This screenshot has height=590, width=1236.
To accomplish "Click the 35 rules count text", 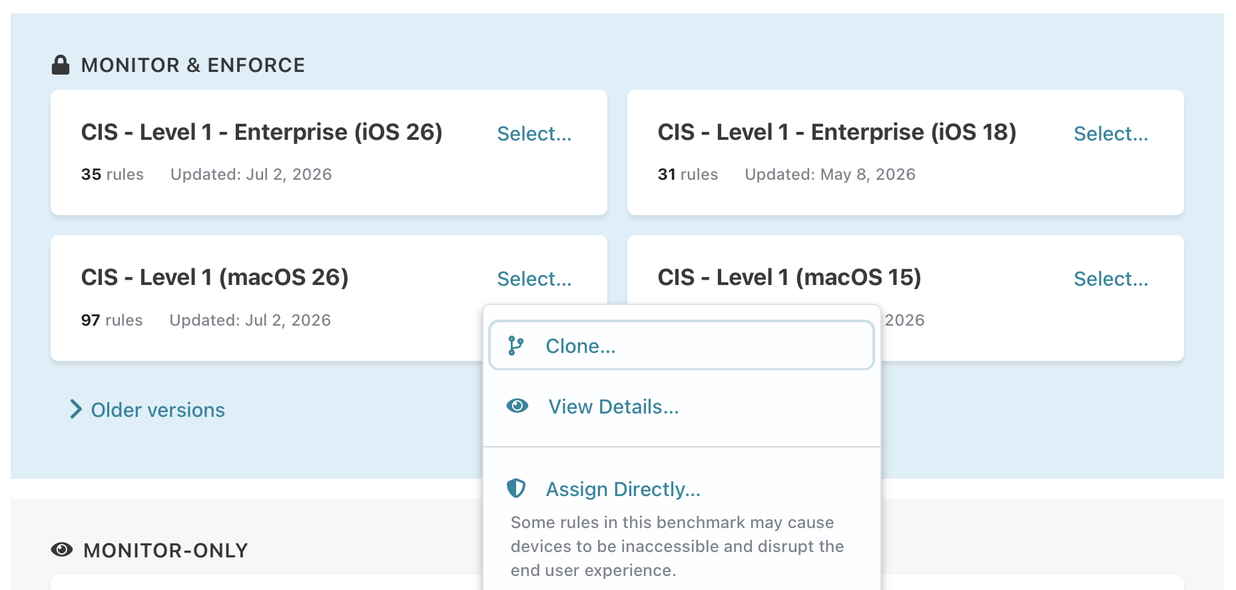I will click(x=113, y=174).
